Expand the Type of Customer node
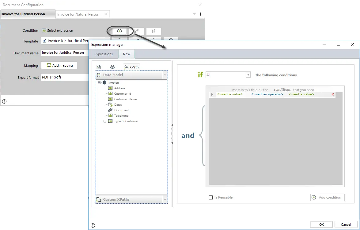This screenshot has width=360, height=230. [105, 121]
